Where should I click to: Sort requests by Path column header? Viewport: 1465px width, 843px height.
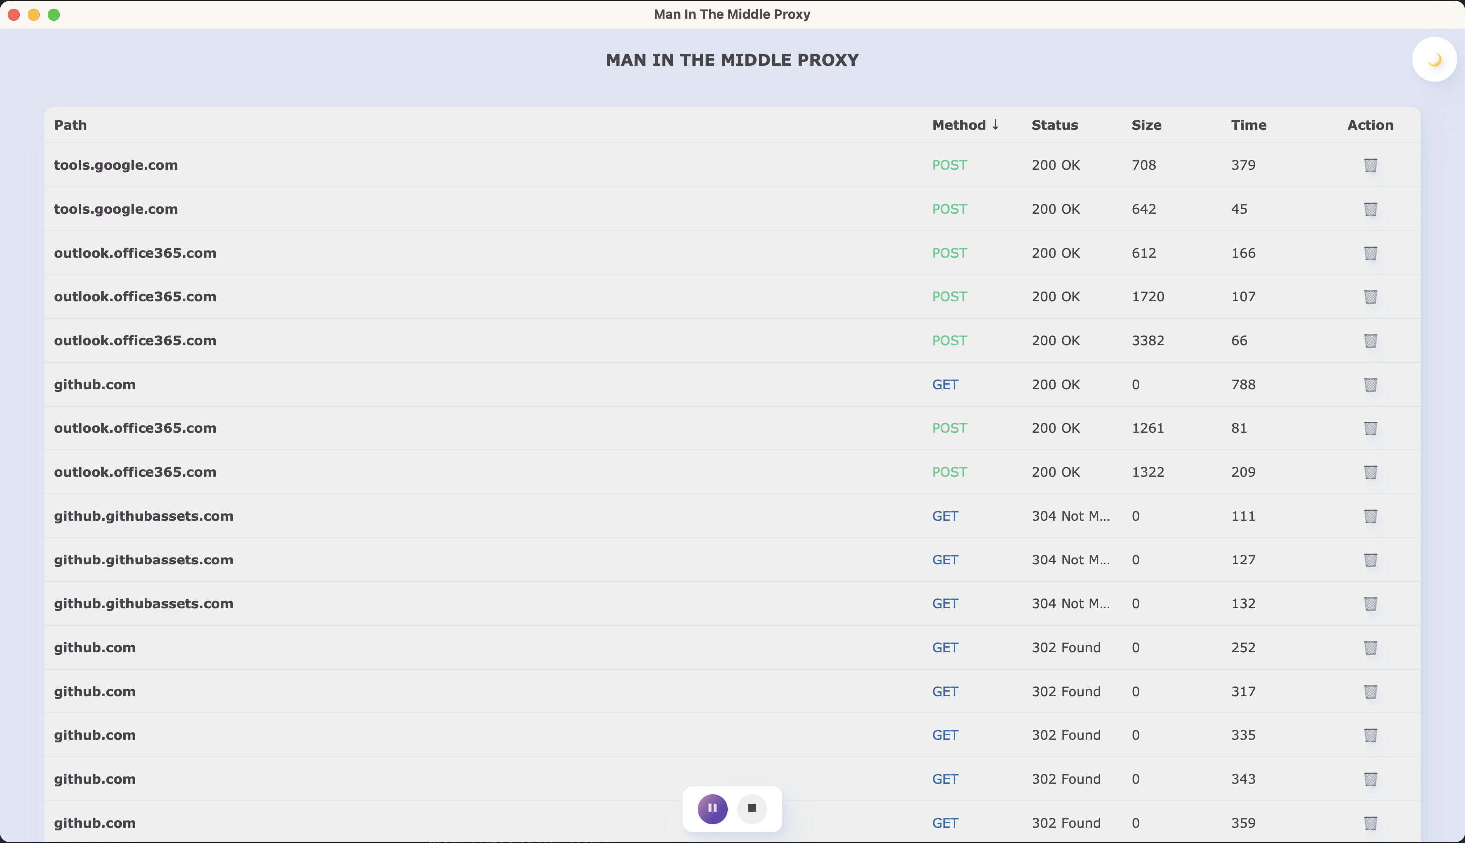71,125
